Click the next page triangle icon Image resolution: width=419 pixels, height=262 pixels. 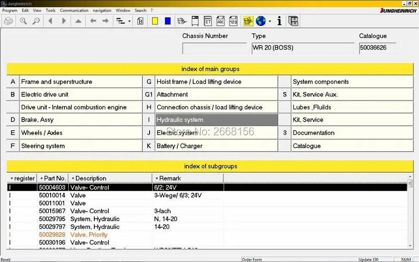coord(64,21)
